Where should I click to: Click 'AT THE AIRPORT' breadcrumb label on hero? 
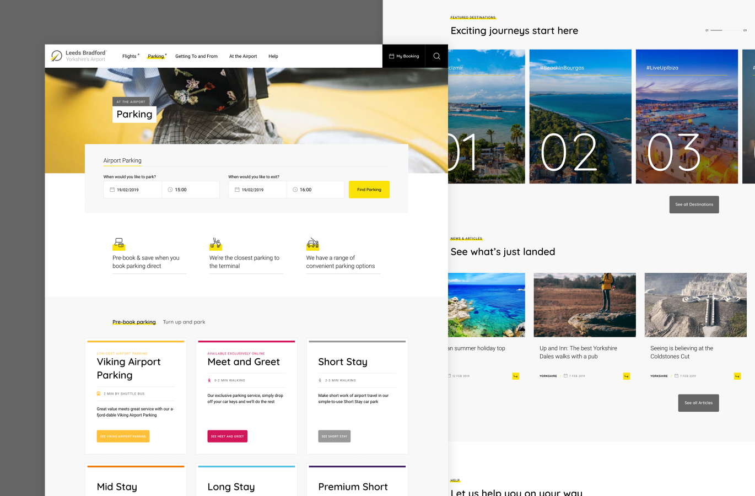[x=131, y=102]
